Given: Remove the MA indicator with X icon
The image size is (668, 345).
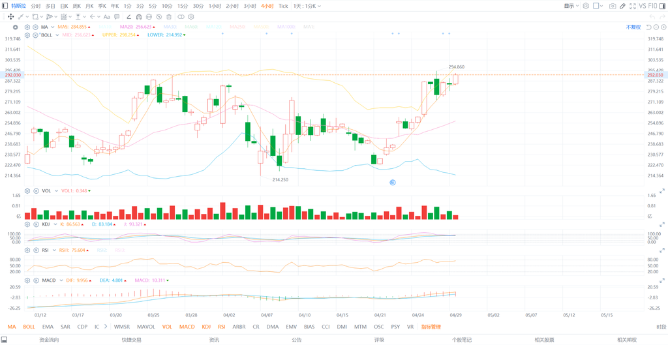Looking at the screenshot, I should (35, 27).
